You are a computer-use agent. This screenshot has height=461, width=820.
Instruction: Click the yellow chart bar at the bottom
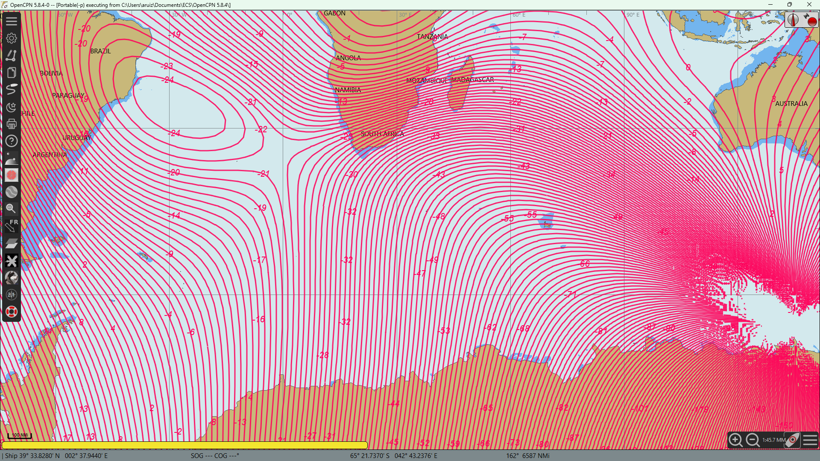(x=184, y=445)
